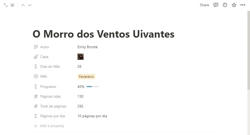250x135 pixels.
Task: Open the three-dot more options menu
Action: click(x=243, y=5)
